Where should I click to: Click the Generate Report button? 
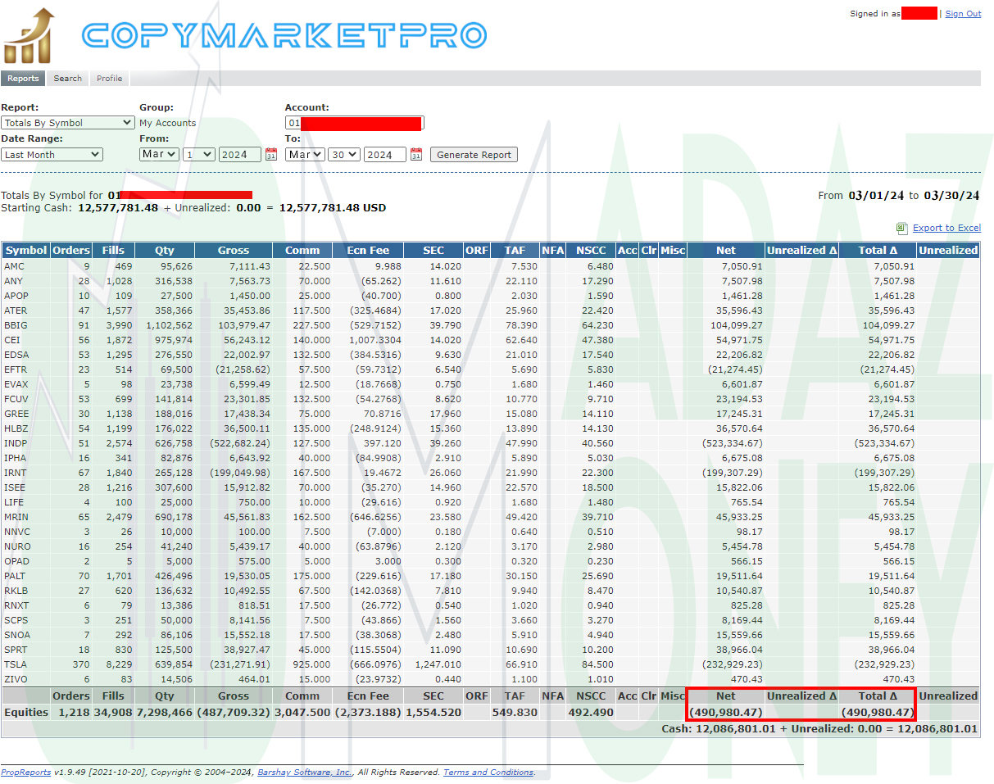point(474,155)
